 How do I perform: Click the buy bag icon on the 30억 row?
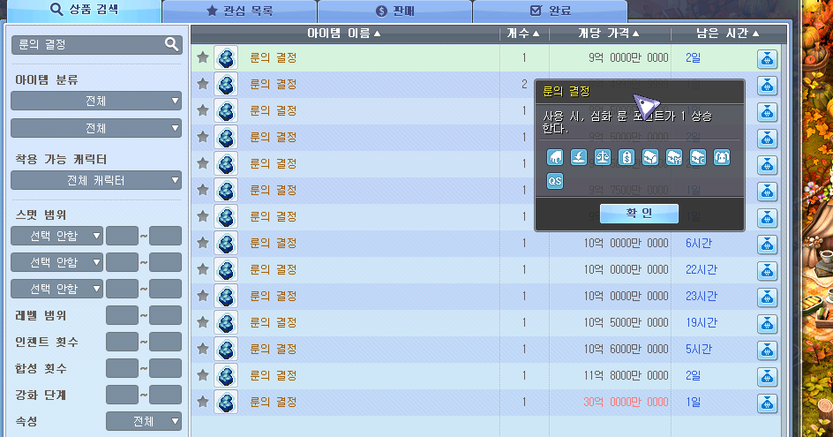coord(767,403)
